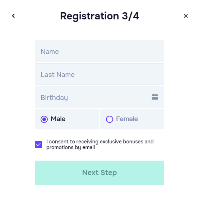Screen dimensions: 199x207
Task: Click the Name placeholder text
Action: [x=50, y=52]
